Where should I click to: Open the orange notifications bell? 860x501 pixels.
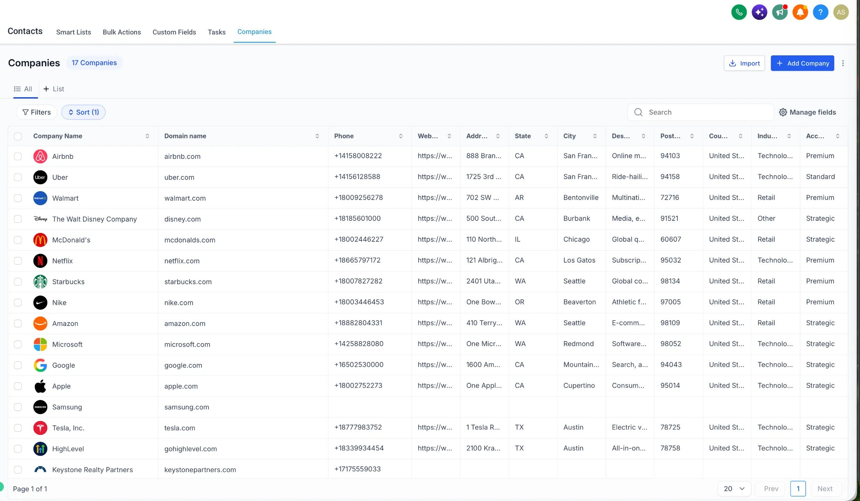click(x=800, y=13)
